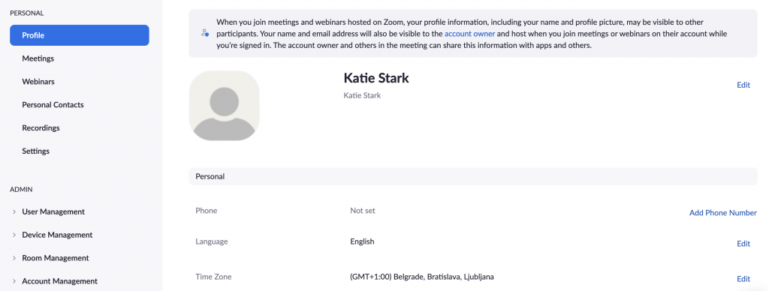The width and height of the screenshot is (769, 291).
Task: Open Webinars section
Action: pyautogui.click(x=38, y=81)
